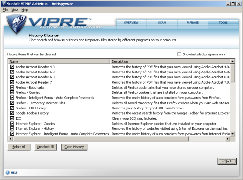Select 'Deletes all Internet Explorer cookies' description
Screen dimensions: 243x180
[164, 124]
